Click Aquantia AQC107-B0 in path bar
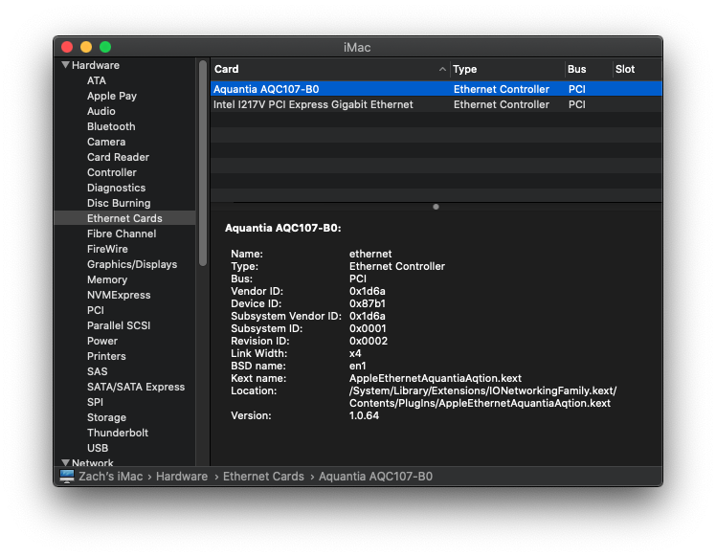Viewport: 716px width, 557px height. 375,477
